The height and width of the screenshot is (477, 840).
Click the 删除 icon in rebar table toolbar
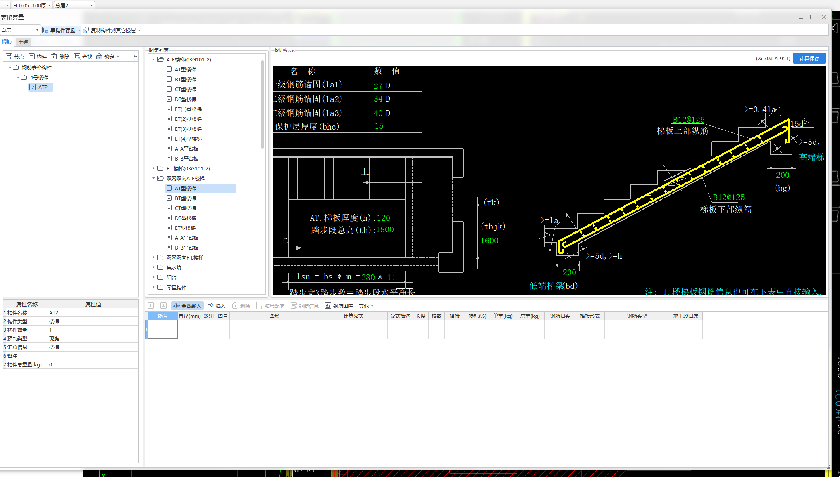tap(235, 306)
